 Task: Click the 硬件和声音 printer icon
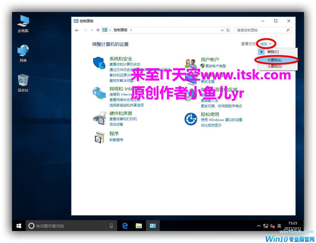99,118
